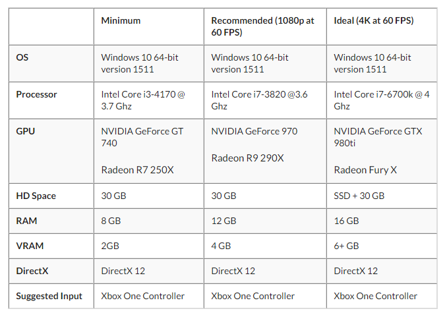Select the RAM row label
This screenshot has height=315, width=447.
coord(26,221)
